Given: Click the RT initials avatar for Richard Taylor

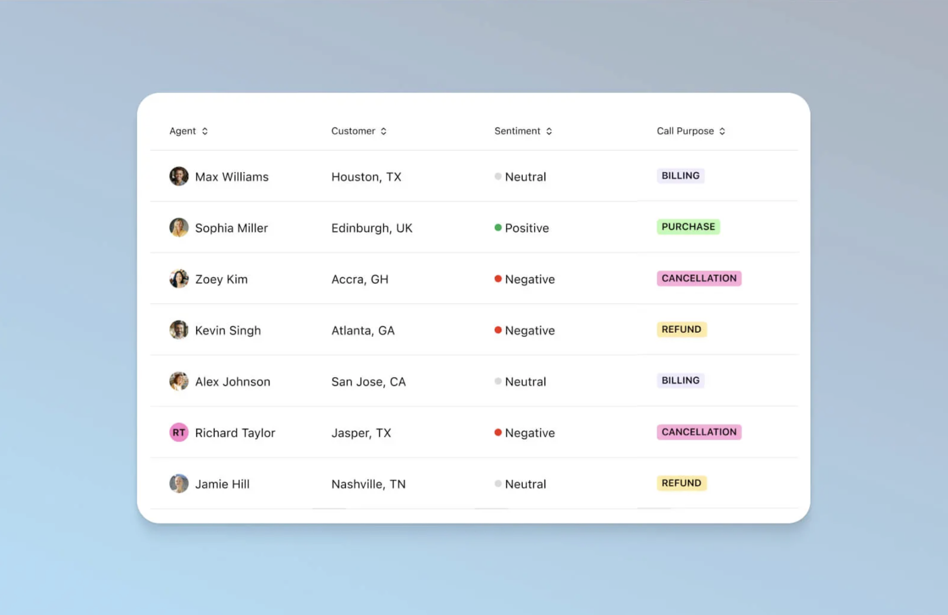Looking at the screenshot, I should 178,433.
